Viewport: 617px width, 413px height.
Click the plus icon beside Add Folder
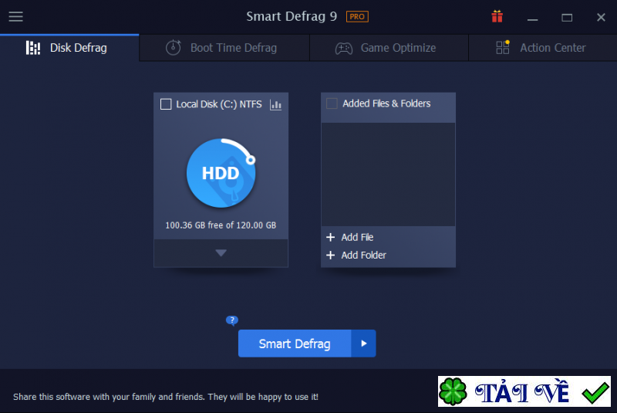click(x=331, y=255)
